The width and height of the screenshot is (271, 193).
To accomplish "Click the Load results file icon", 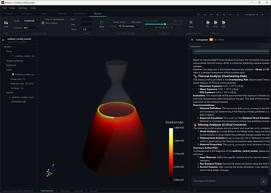I will point(6,24).
